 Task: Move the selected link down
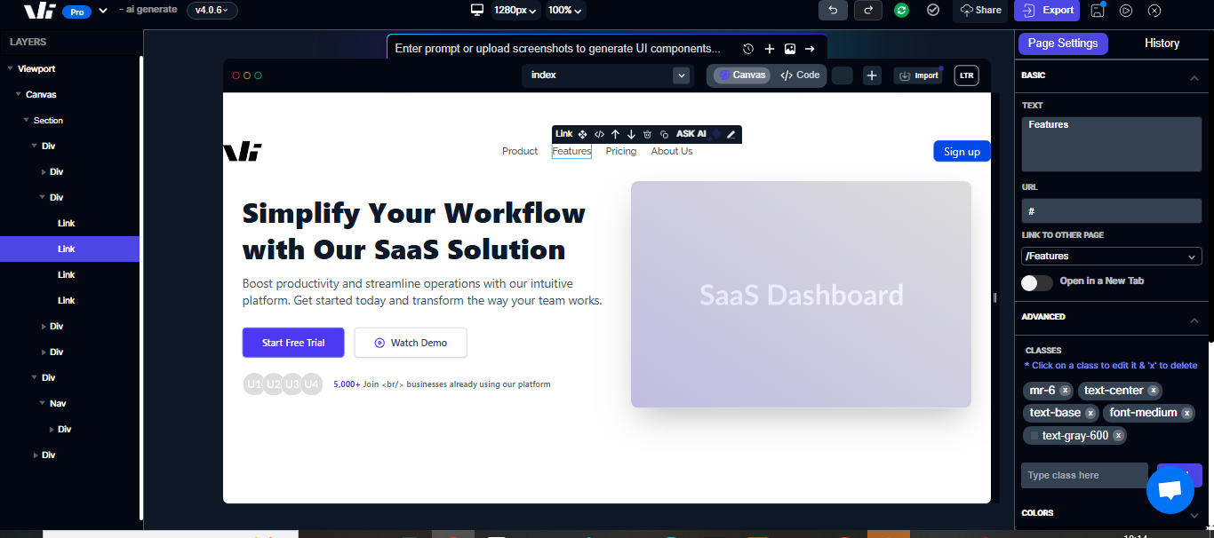[x=631, y=134]
